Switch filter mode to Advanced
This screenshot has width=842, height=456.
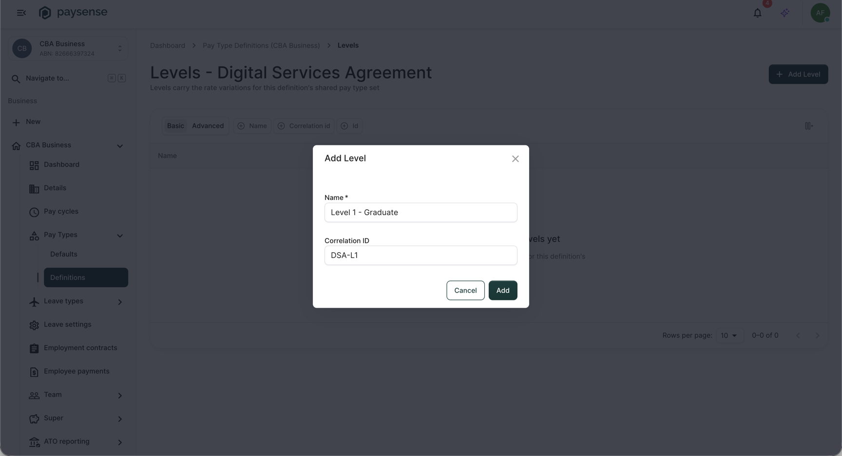(x=208, y=126)
